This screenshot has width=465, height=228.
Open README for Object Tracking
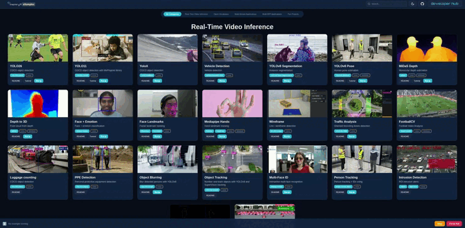coord(211,195)
